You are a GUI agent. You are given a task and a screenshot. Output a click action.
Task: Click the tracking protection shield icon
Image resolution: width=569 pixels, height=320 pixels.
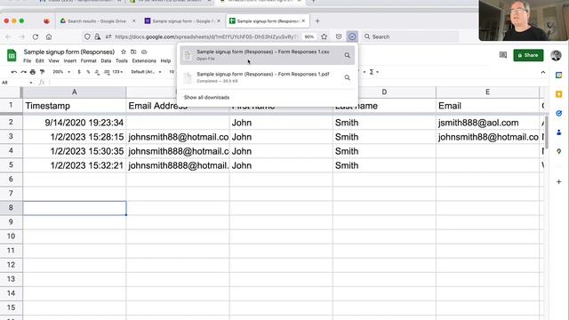click(x=87, y=36)
